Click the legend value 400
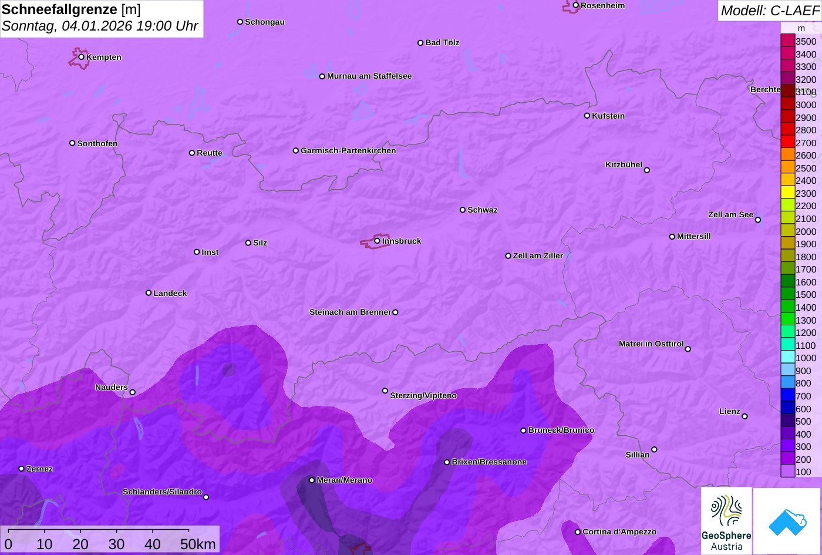 coord(803,434)
